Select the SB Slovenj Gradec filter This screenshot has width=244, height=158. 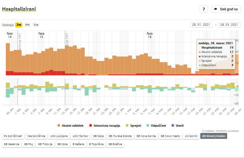(x=214, y=136)
